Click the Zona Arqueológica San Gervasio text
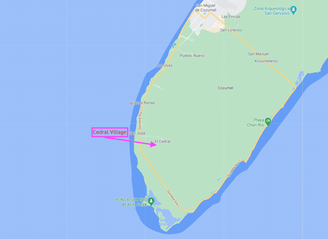The image size is (328, 239). click(x=272, y=11)
